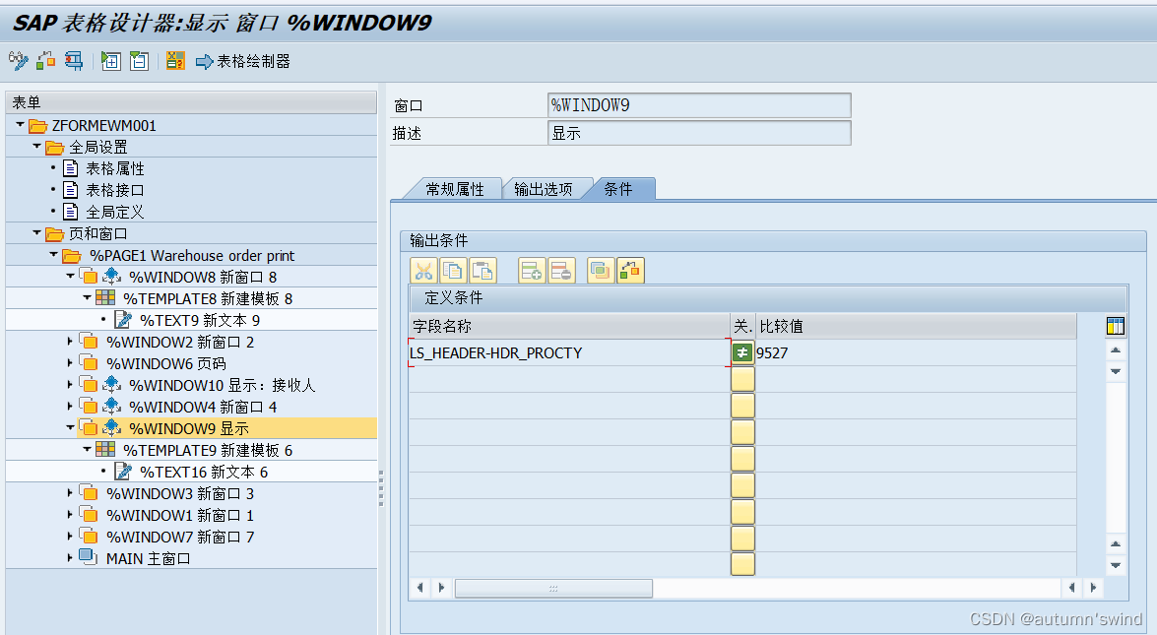Viewport: 1157px width, 635px height.
Task: Collapse the 页和窗口 folder
Action: pyautogui.click(x=36, y=233)
